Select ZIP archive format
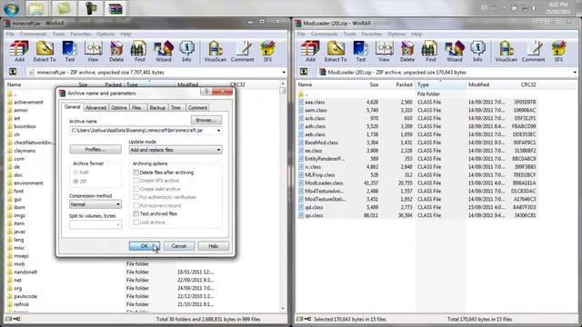This screenshot has height=327, width=582. tap(75, 182)
